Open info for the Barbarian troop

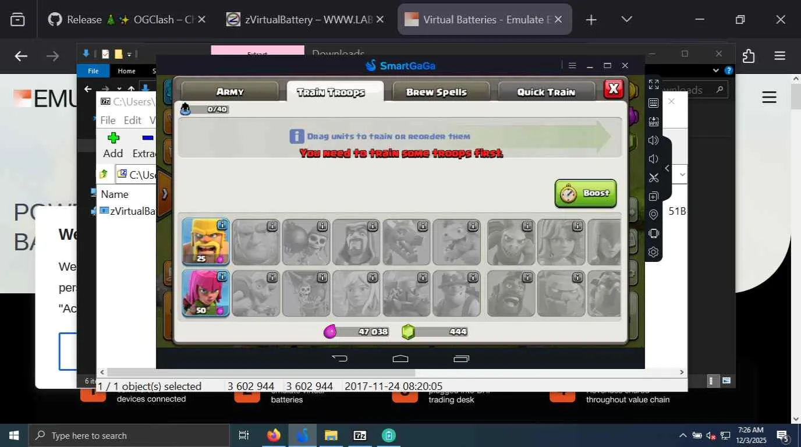coord(222,225)
